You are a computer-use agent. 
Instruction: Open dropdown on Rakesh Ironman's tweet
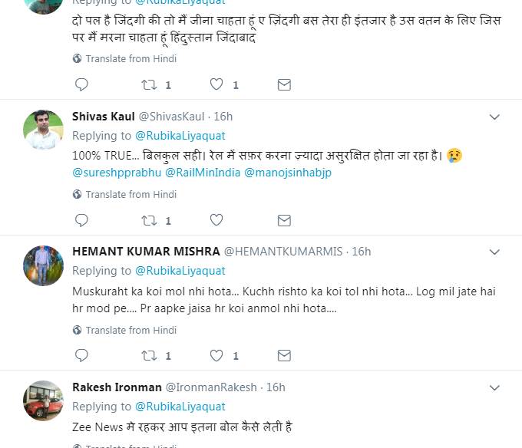pyautogui.click(x=495, y=388)
